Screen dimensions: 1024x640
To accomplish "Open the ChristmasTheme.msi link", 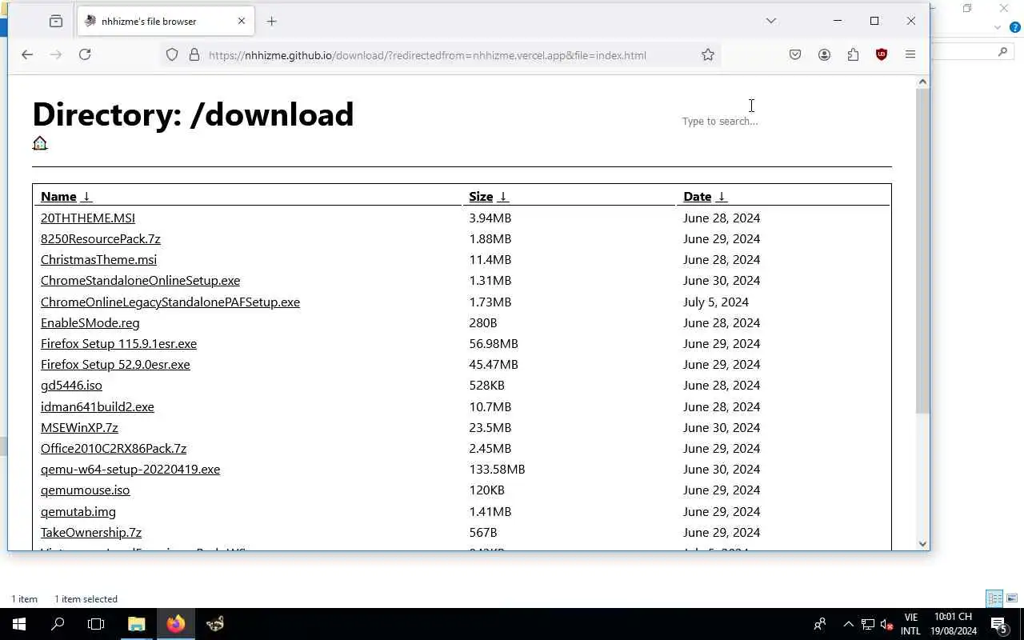I will coord(98,259).
